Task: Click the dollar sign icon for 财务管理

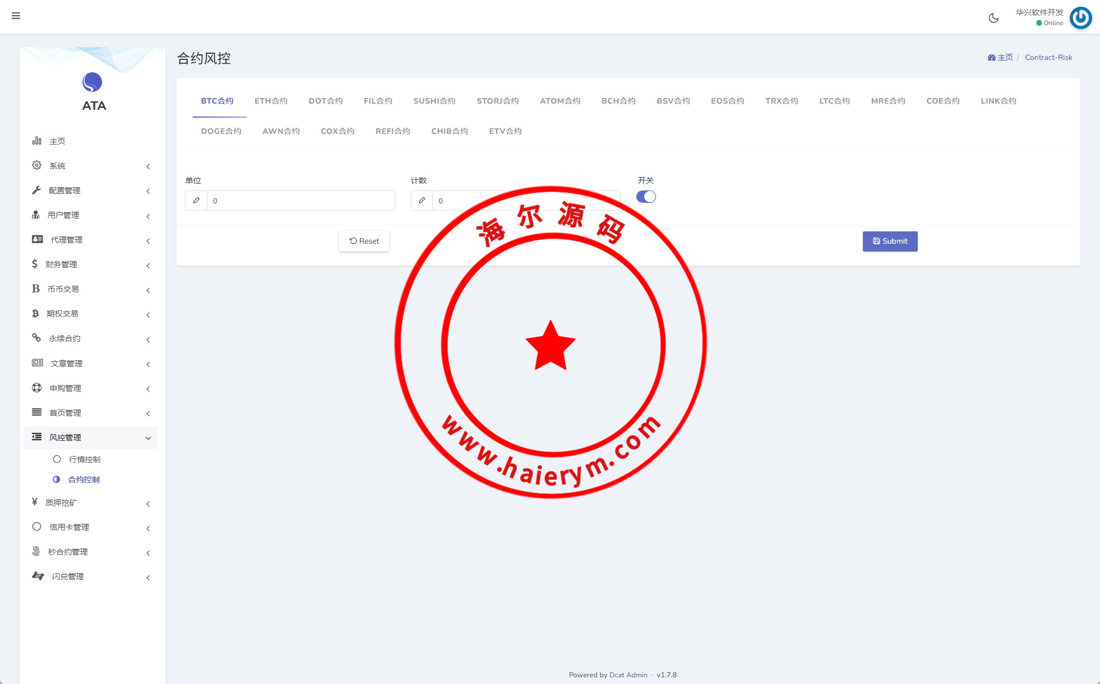Action: pos(35,264)
